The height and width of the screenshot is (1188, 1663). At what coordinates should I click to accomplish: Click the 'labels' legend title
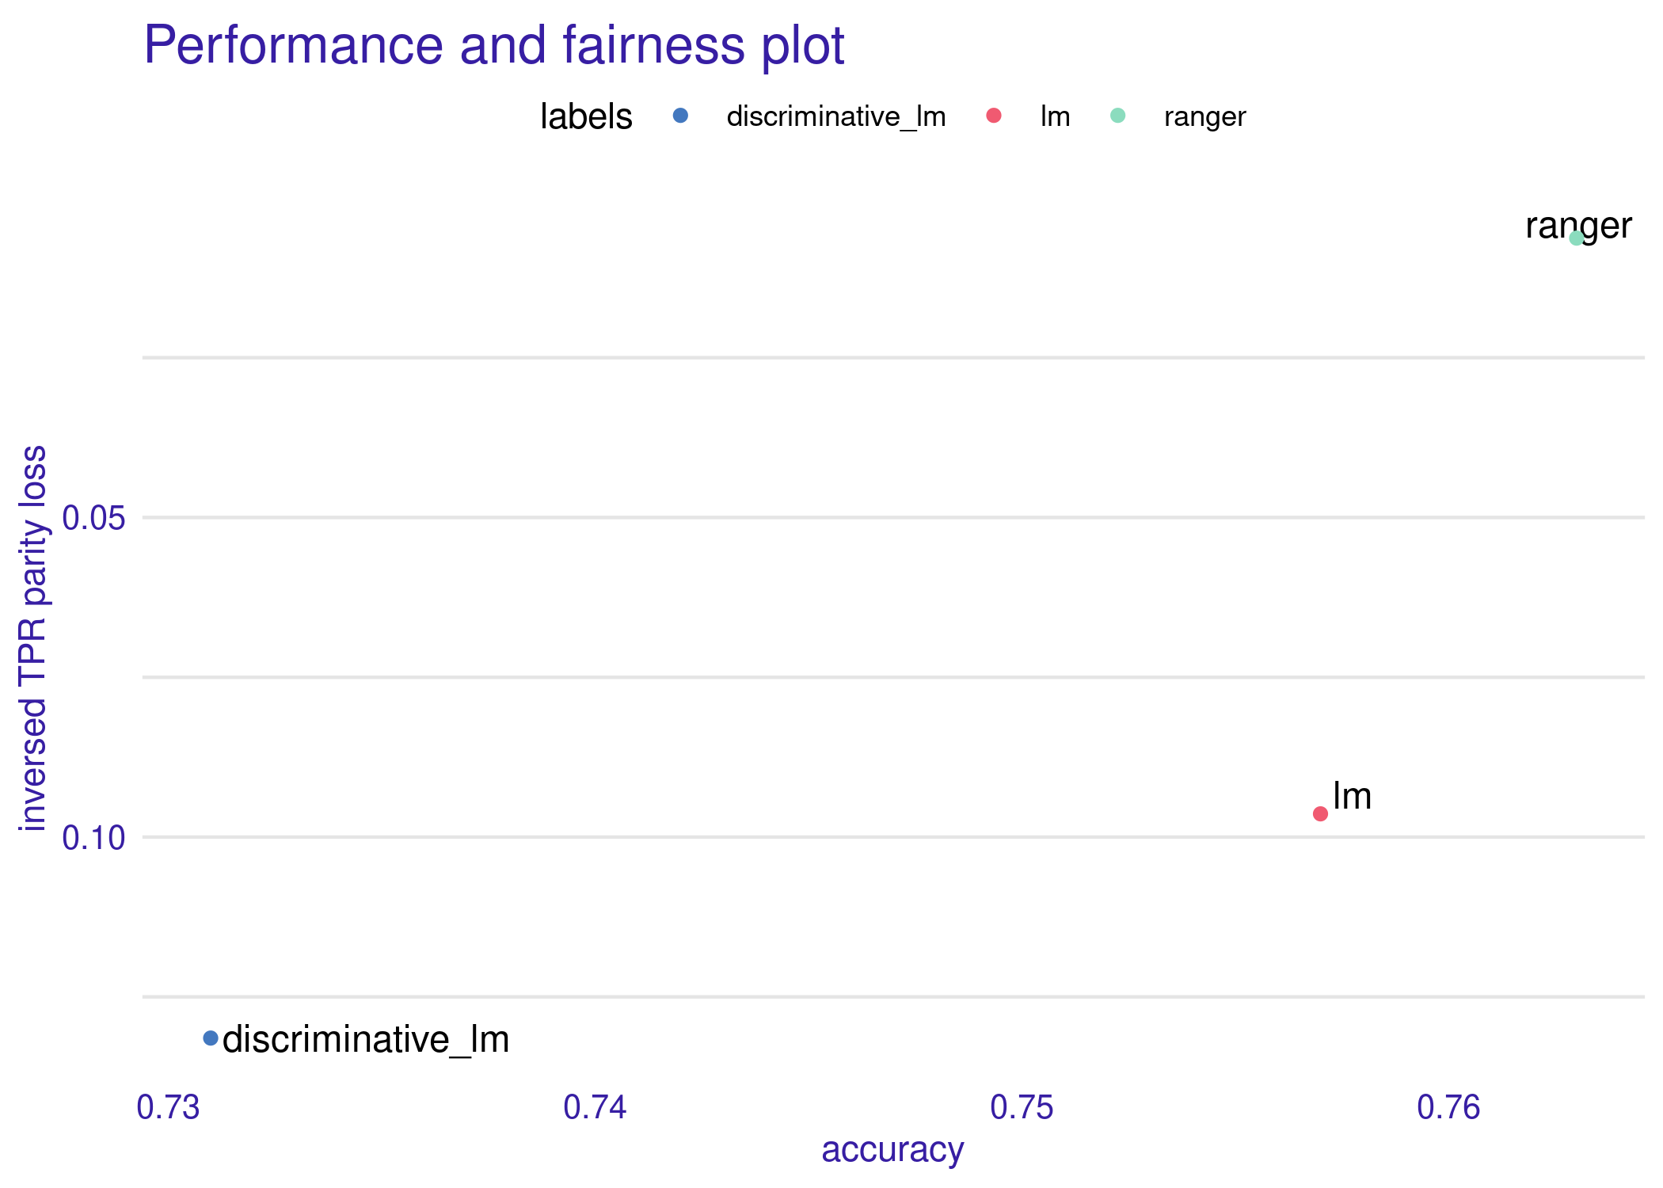tap(586, 117)
